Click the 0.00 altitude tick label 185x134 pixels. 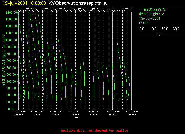point(11,109)
